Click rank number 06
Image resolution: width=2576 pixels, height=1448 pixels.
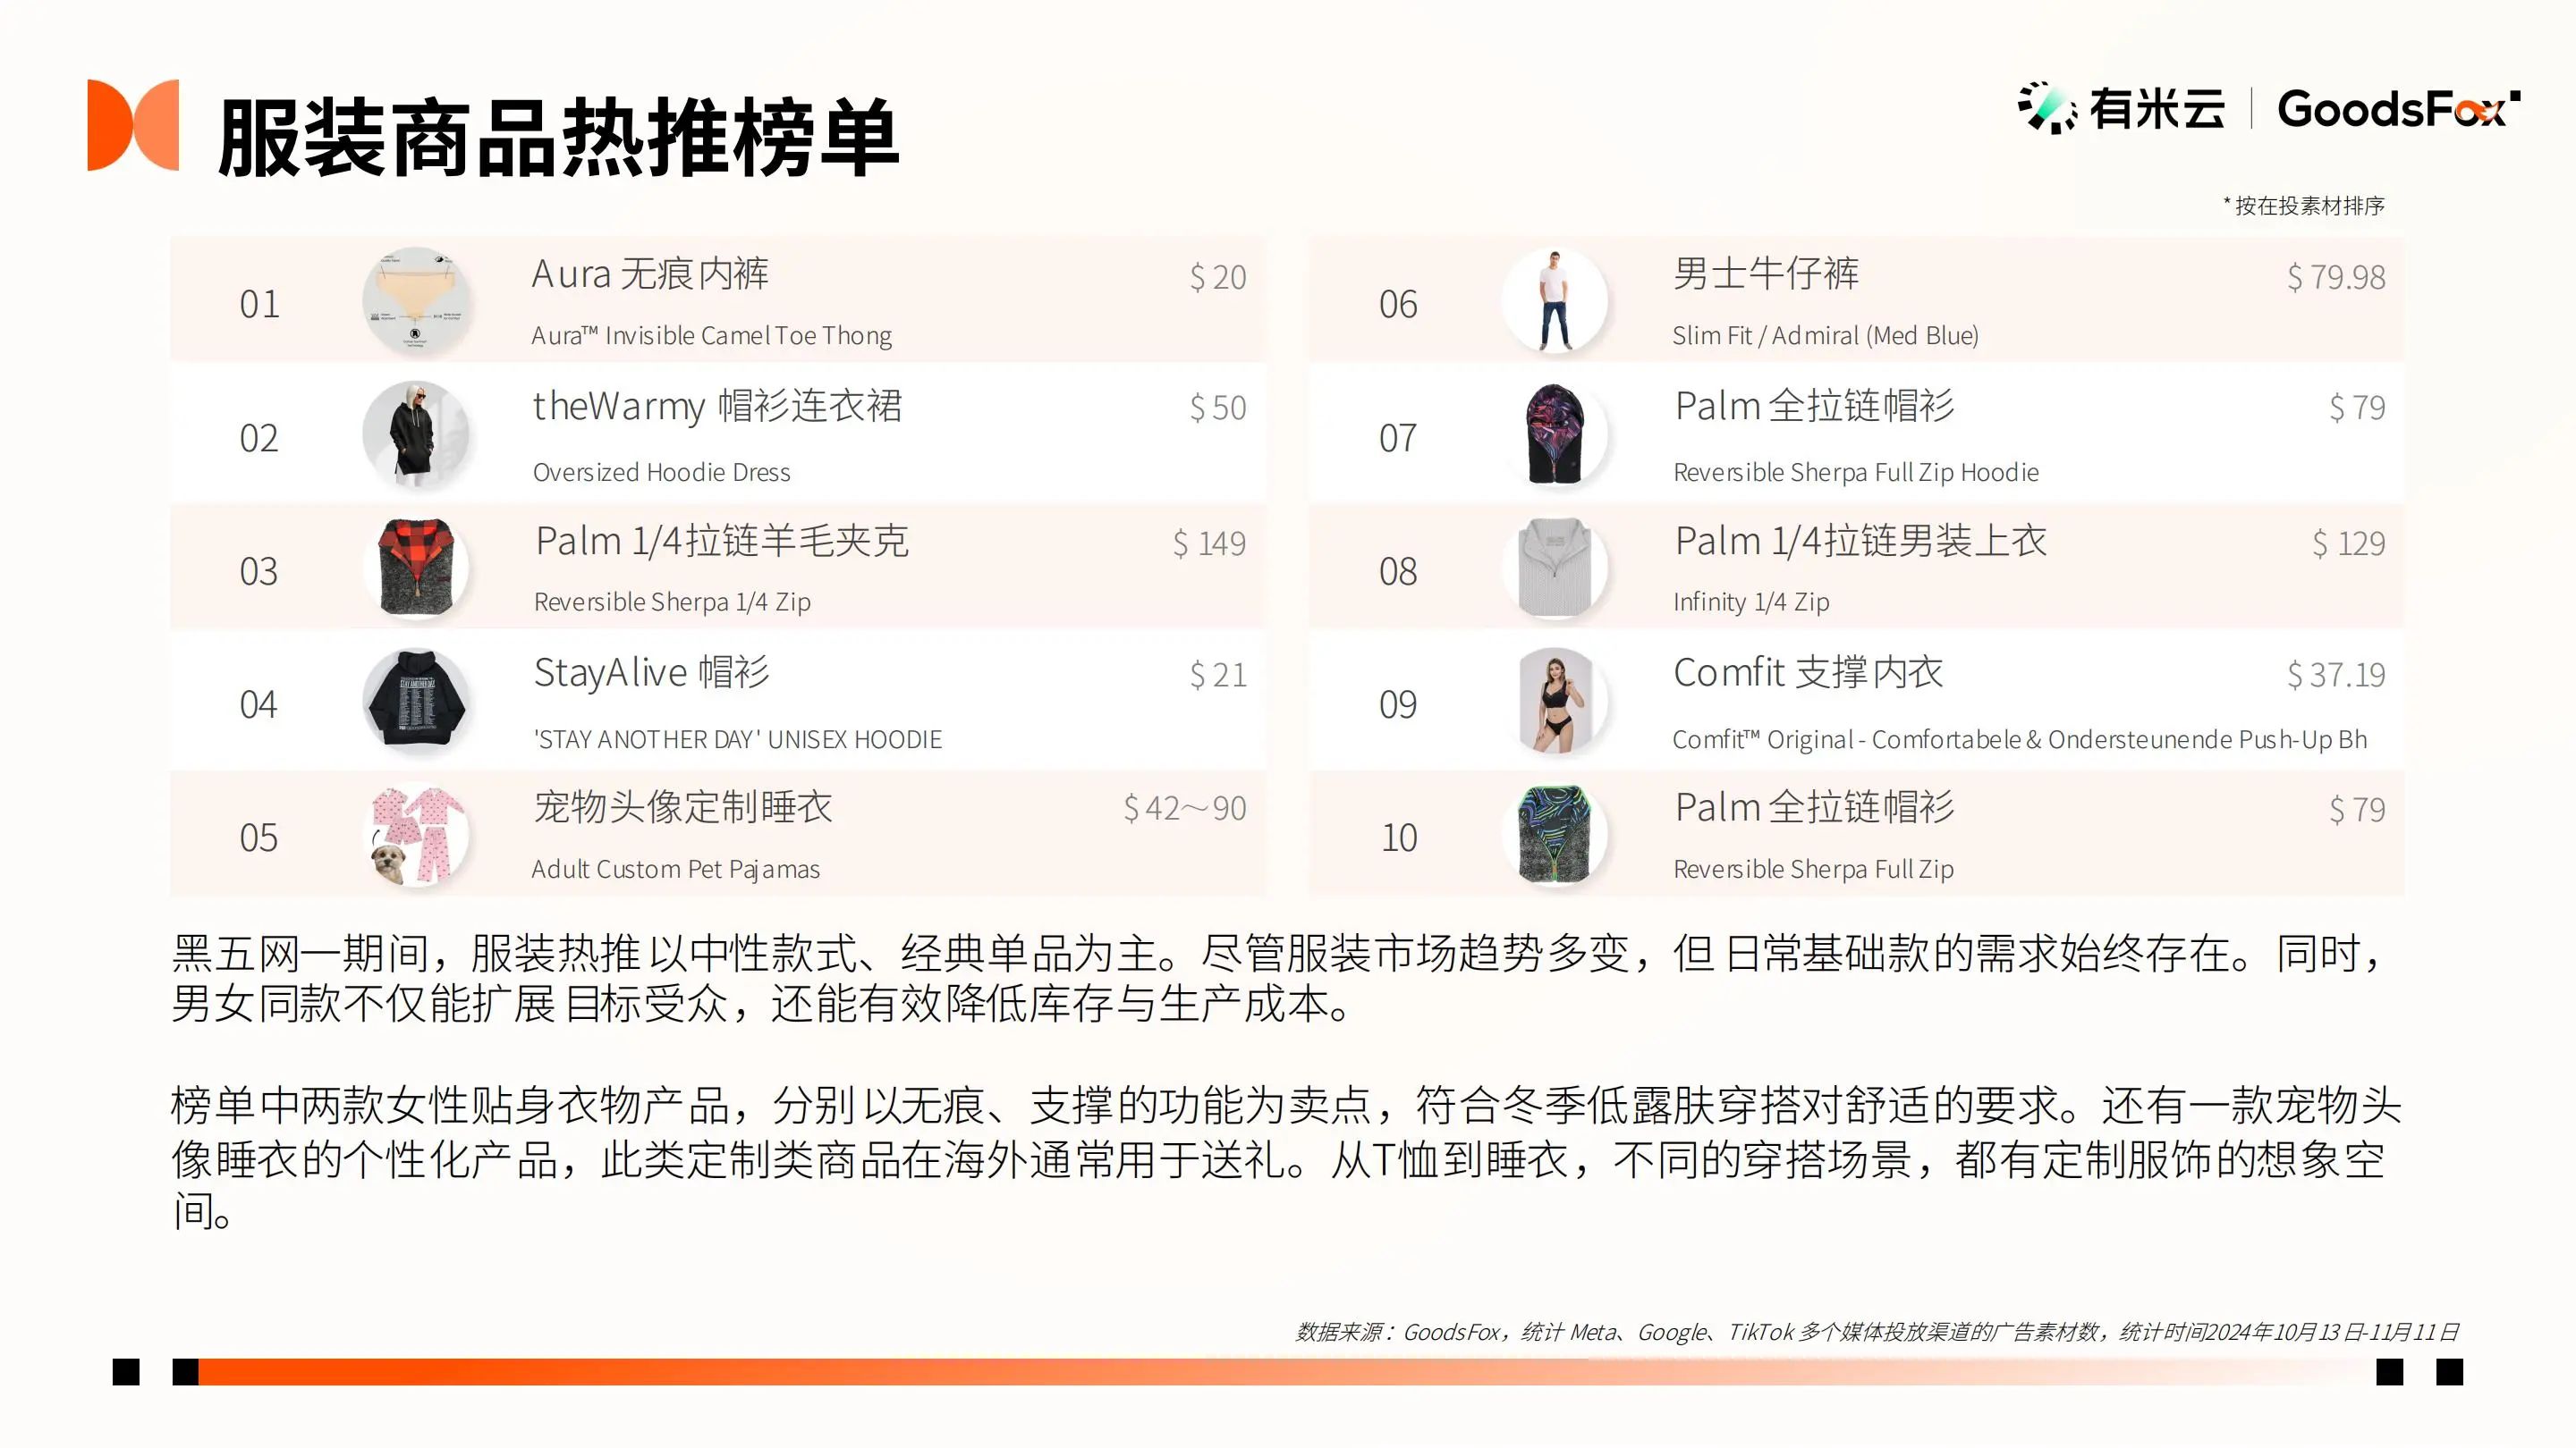coord(1398,305)
